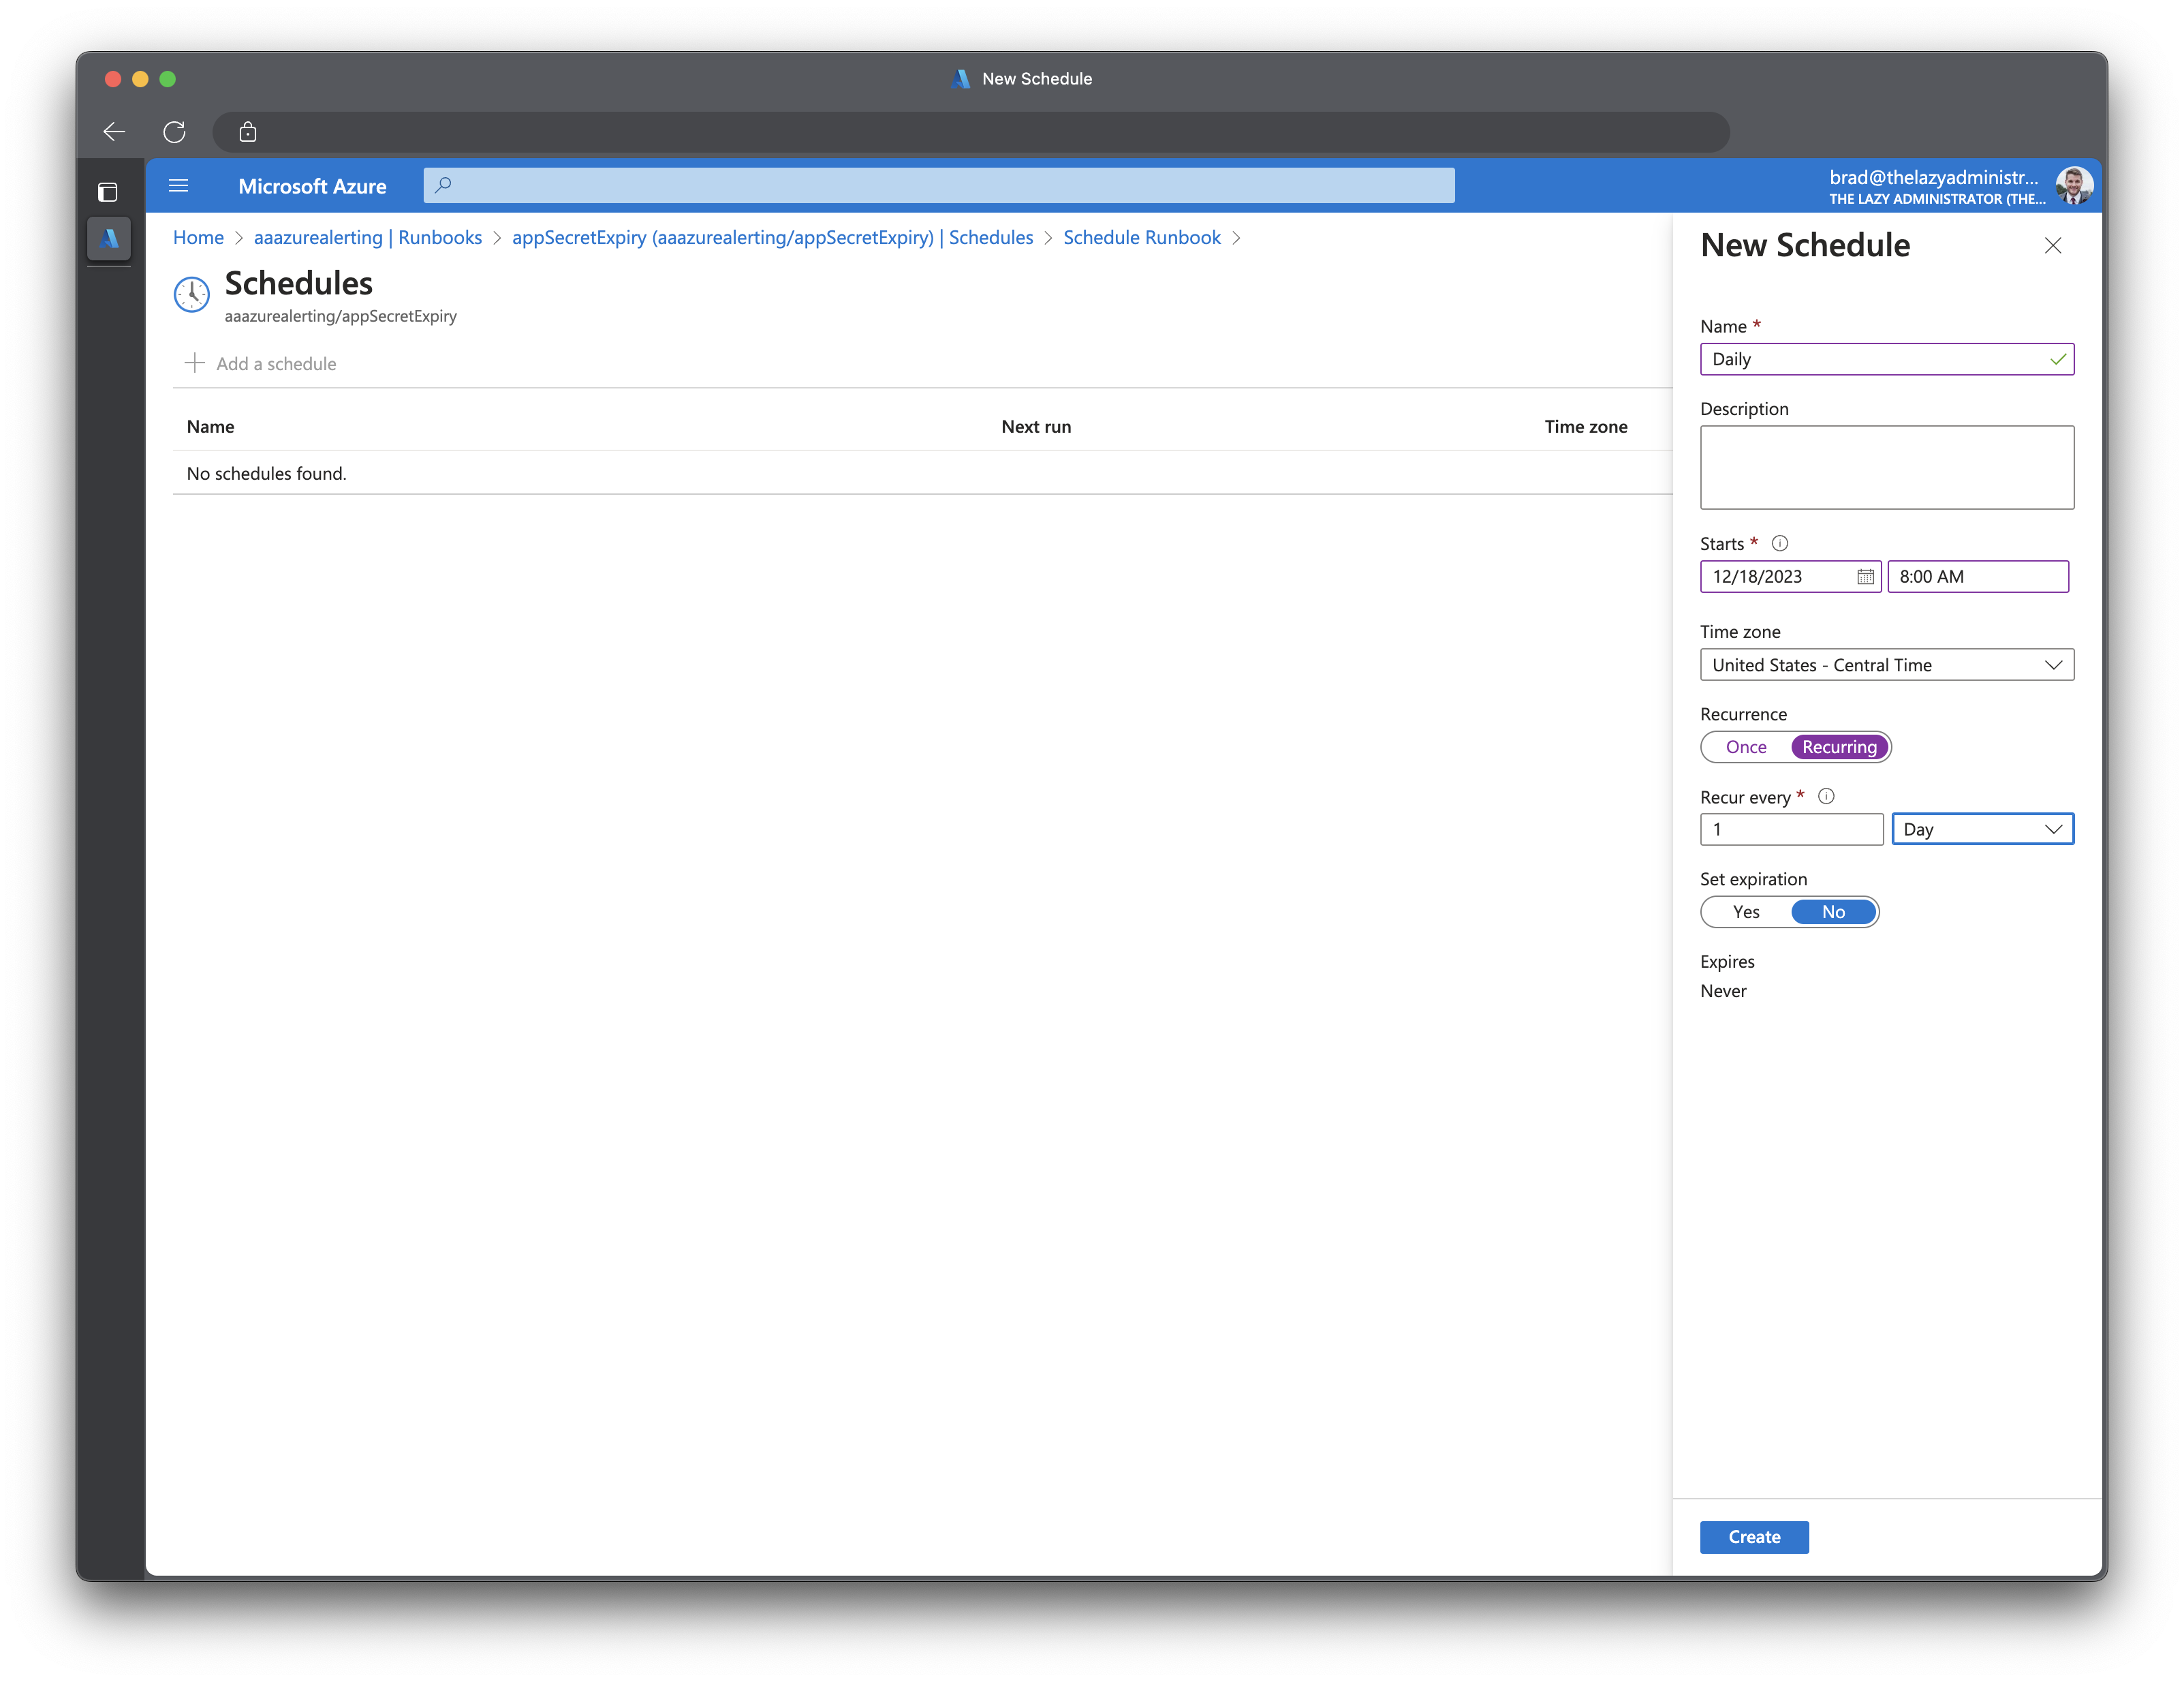Show info tooltip next to Recur every
This screenshot has height=1682, width=2184.
pyautogui.click(x=1826, y=797)
